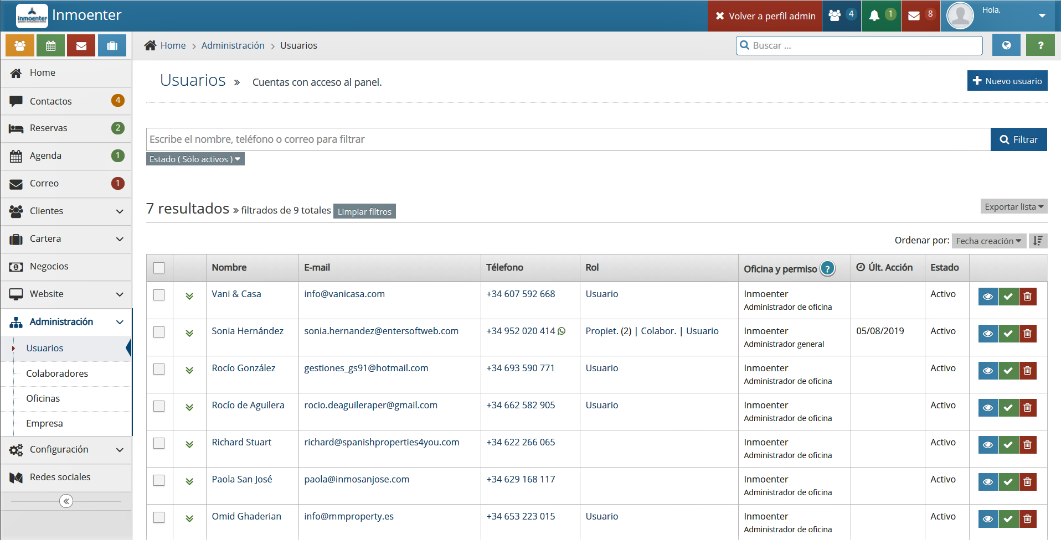Viewport: 1061px width, 540px height.
Task: Delete user Richard Stuart with trash icon
Action: (1028, 445)
